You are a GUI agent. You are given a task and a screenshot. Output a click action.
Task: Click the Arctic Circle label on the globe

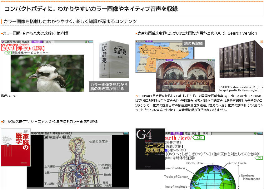click(237, 163)
